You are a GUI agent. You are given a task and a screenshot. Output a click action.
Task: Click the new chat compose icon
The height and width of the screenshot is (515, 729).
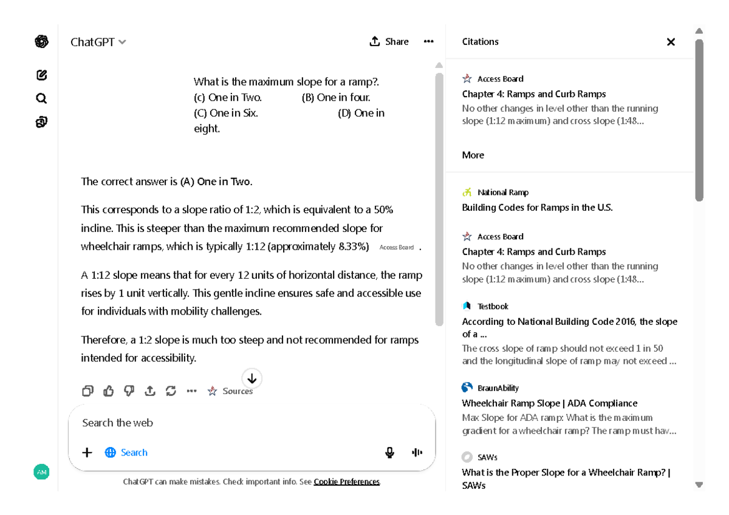coord(41,75)
